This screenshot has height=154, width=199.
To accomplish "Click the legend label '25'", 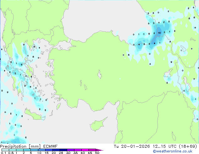I will point(61,153).
